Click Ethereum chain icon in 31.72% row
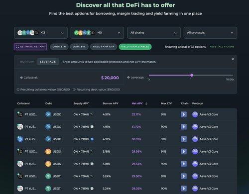This screenshot has height=194, width=249. (184, 127)
